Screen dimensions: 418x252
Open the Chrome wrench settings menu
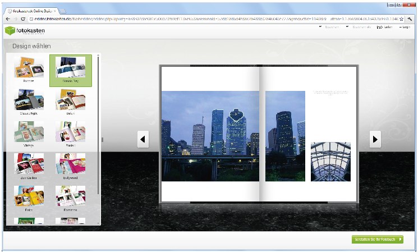[x=410, y=19]
